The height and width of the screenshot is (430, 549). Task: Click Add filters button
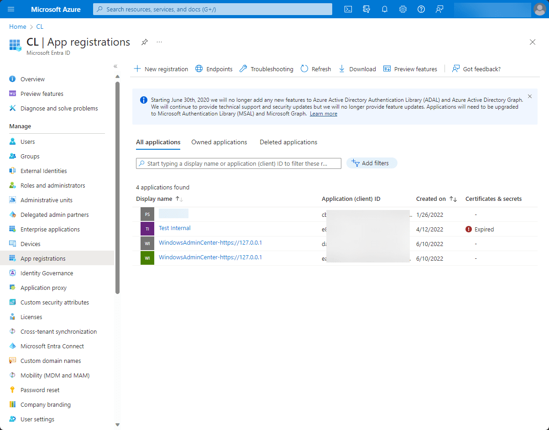click(x=372, y=163)
